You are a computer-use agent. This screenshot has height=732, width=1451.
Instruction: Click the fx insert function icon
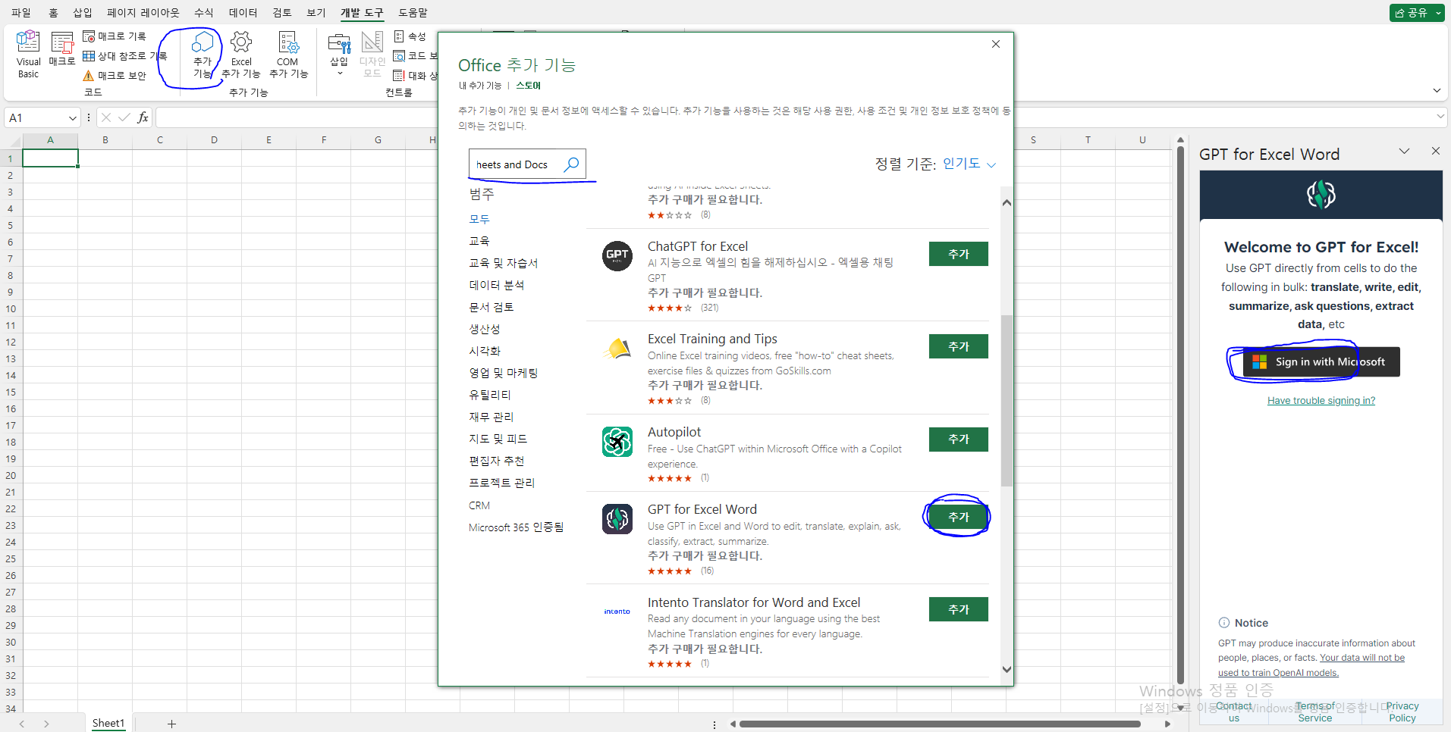pos(143,117)
